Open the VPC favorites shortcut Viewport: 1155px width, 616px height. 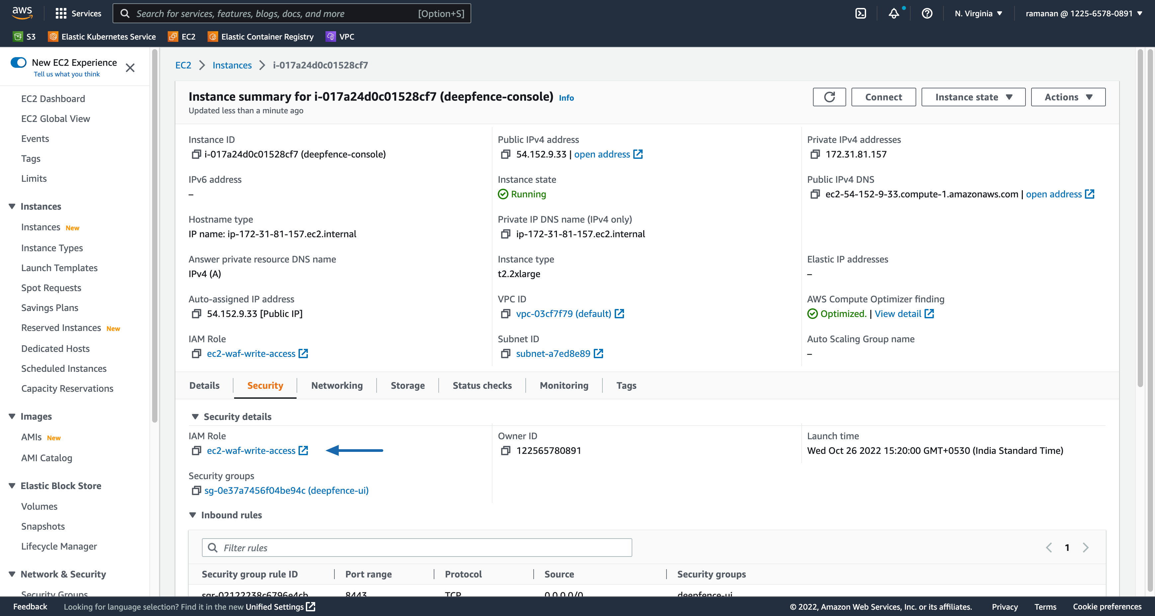340,37
